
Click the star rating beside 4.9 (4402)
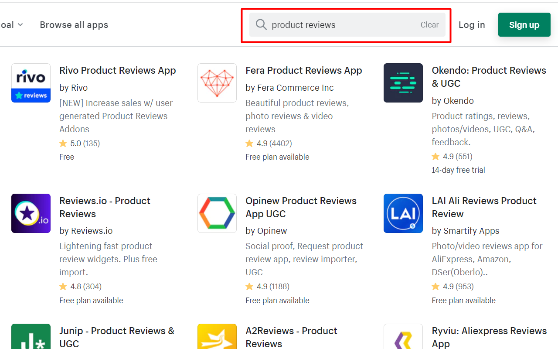249,143
